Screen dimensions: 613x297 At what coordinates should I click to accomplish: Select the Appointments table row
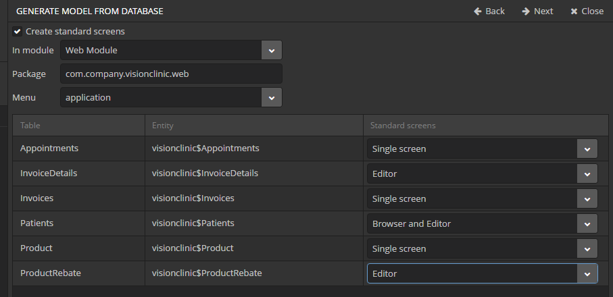click(78, 148)
